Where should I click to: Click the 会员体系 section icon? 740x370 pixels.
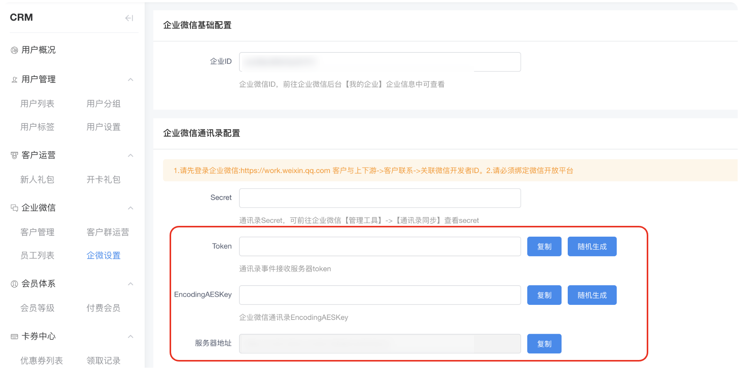14,284
